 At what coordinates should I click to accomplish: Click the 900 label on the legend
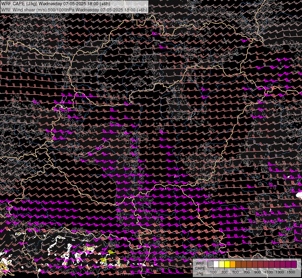coord(258,272)
